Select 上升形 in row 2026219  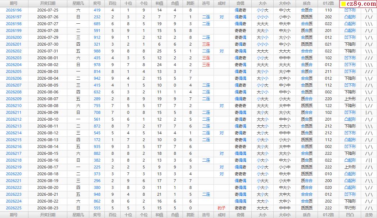pyautogui.click(x=350, y=167)
